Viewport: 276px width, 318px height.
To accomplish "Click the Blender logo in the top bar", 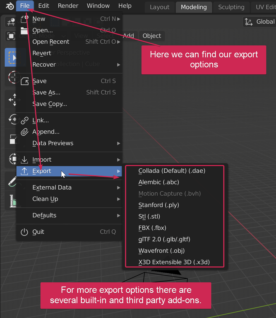I will click(9, 6).
